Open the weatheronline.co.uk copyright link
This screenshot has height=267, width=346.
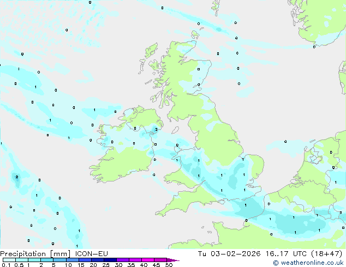tap(308, 263)
